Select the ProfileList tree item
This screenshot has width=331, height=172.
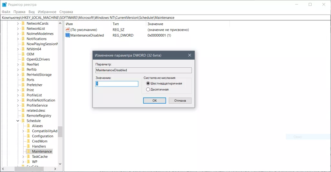tap(34, 95)
